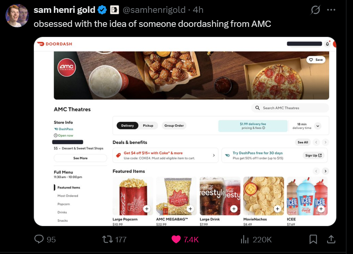Select Most Ordered in the menu sidebar
Screen dimensions: 353x254
click(68, 196)
